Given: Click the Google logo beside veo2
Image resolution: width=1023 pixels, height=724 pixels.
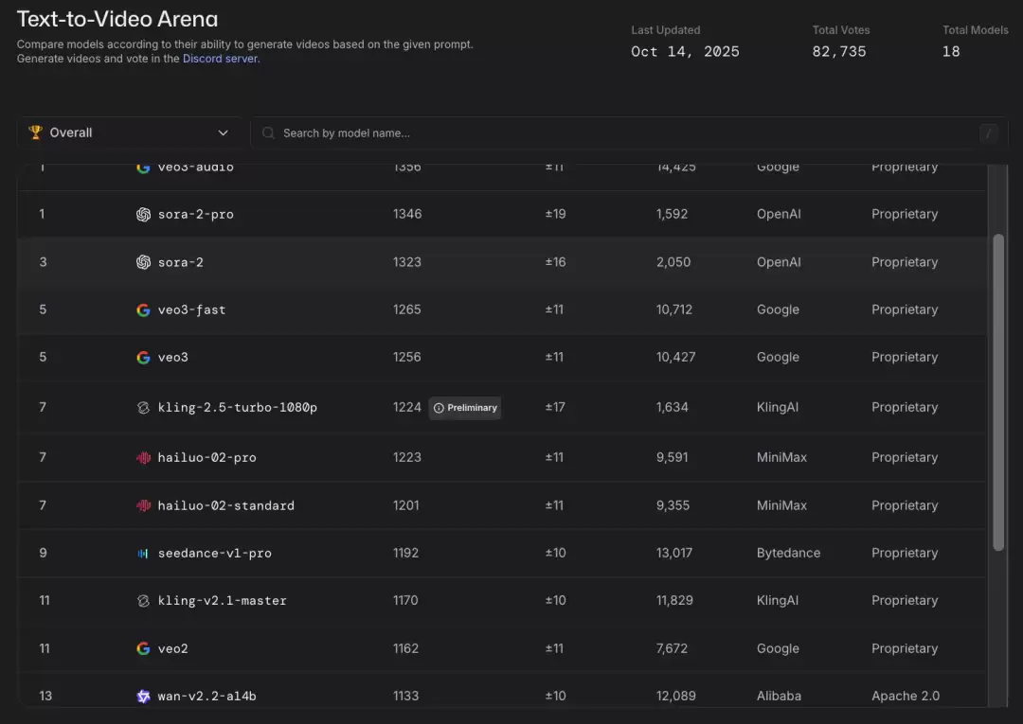Looking at the screenshot, I should point(143,649).
